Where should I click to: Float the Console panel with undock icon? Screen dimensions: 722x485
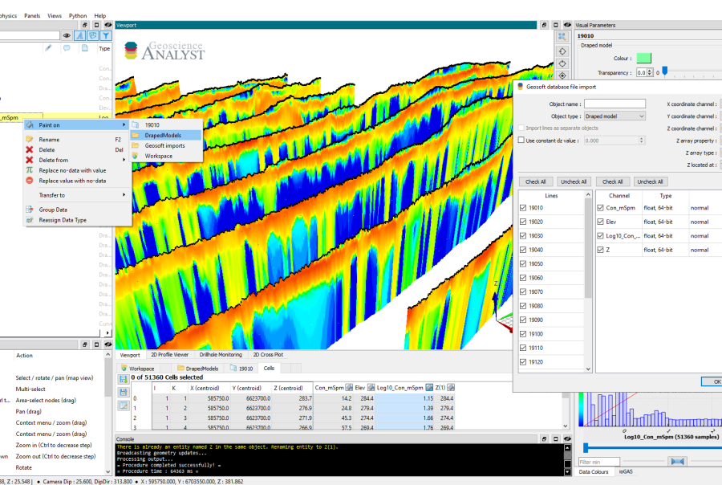pyautogui.click(x=544, y=439)
